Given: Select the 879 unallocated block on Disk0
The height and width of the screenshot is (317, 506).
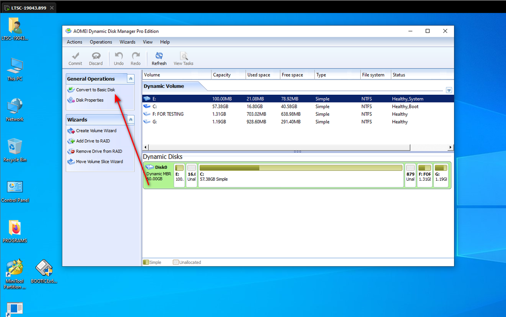Looking at the screenshot, I should [x=410, y=175].
